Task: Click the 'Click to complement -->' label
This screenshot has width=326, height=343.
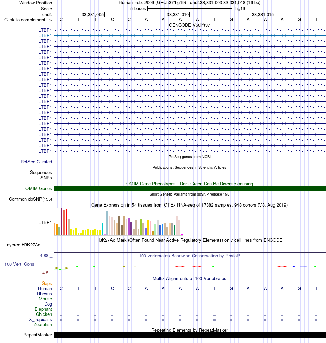Action: tap(28, 20)
